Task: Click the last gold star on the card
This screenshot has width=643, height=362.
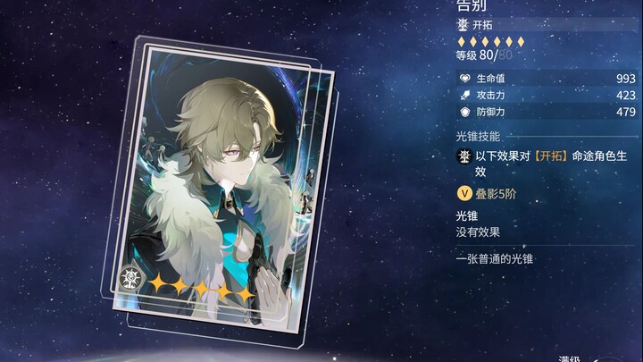Action: (x=246, y=294)
